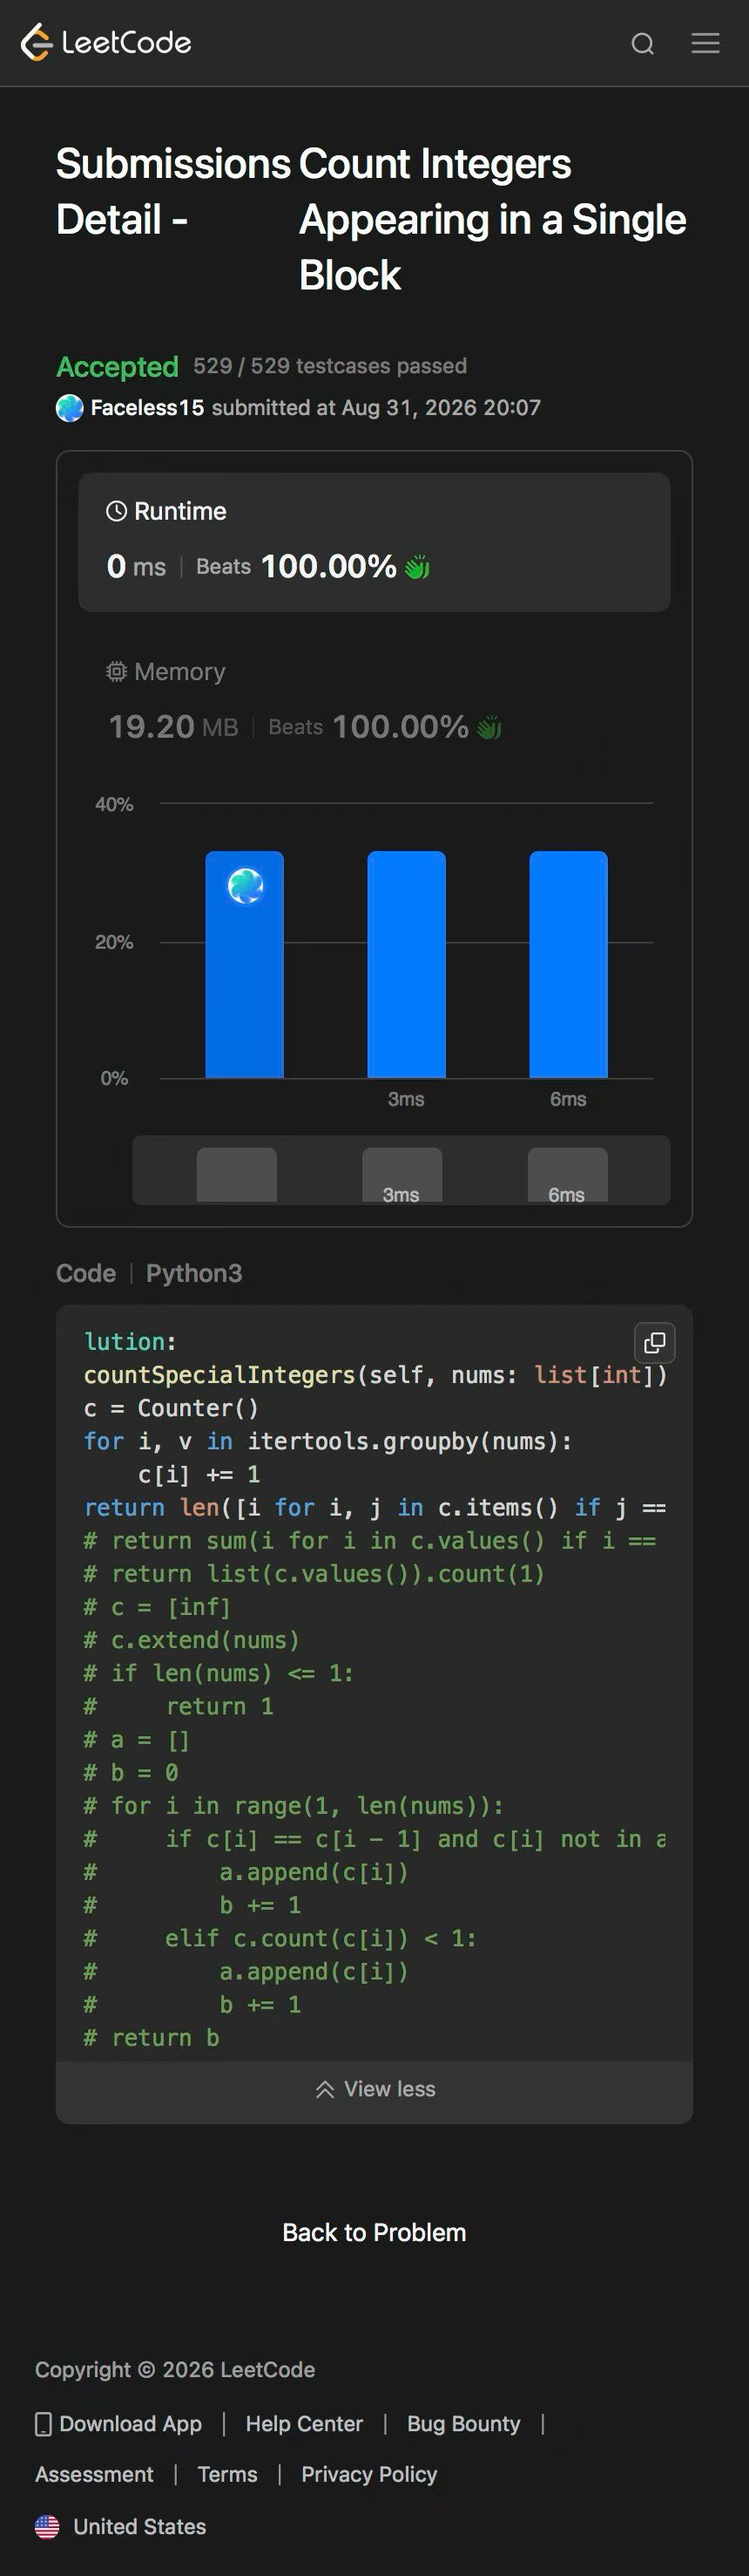Select the Runtime stats card
The image size is (749, 2576).
374,542
